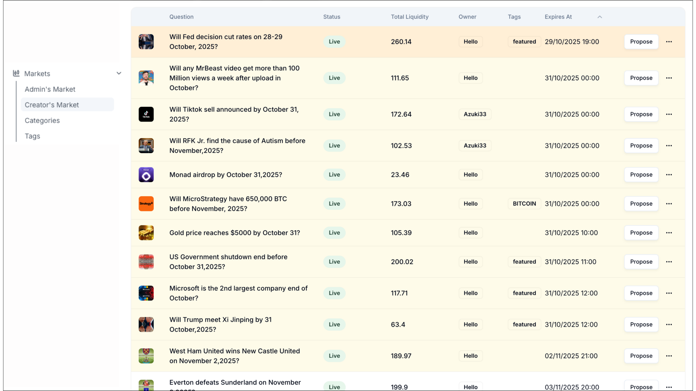The width and height of the screenshot is (696, 391).
Task: Go to Categories in sidebar
Action: pos(42,121)
